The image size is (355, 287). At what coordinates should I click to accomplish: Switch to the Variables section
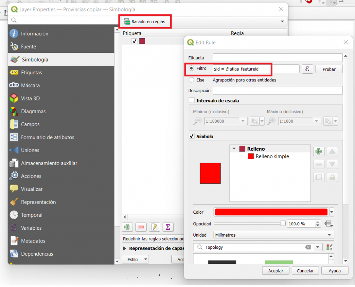tap(31, 228)
